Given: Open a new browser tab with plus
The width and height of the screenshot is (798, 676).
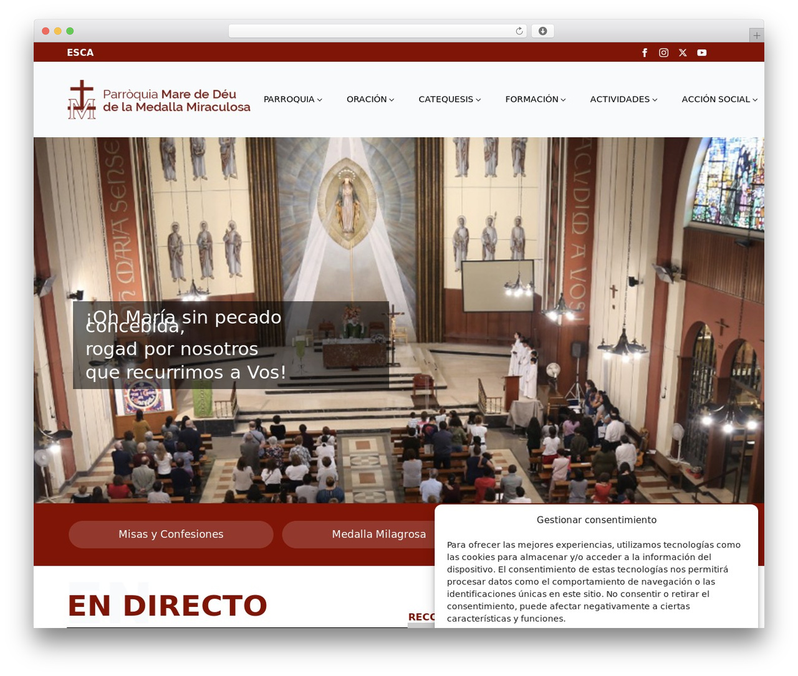Looking at the screenshot, I should tap(756, 36).
